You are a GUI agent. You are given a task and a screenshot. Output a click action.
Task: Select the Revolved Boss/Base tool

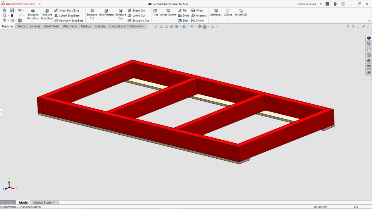click(47, 14)
